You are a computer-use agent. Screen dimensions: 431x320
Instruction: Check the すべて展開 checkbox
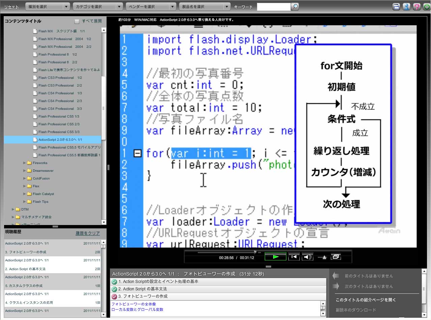click(77, 21)
